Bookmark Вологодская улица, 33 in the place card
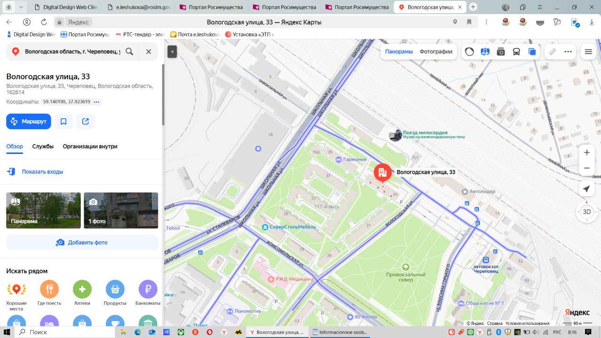The height and width of the screenshot is (338, 601). [x=63, y=122]
